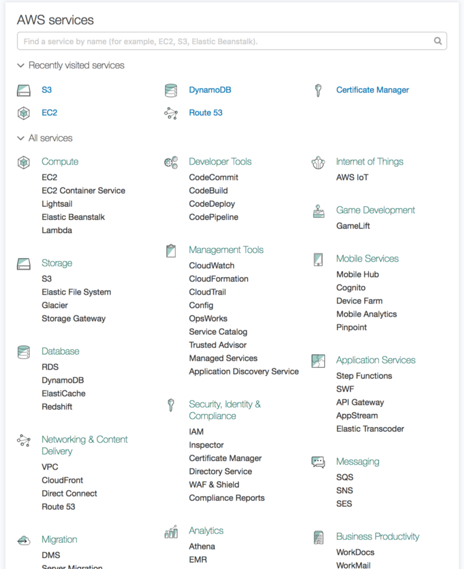Screen dimensions: 464x569
Task: Open CloudWatch under Management Tools
Action: (212, 265)
